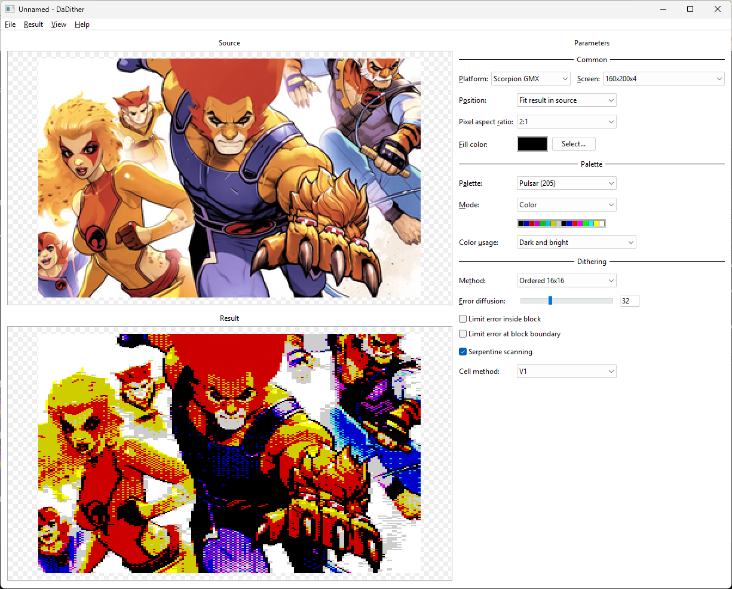
Task: Open the Screen dropdown showing 160x200x4
Action: (664, 79)
